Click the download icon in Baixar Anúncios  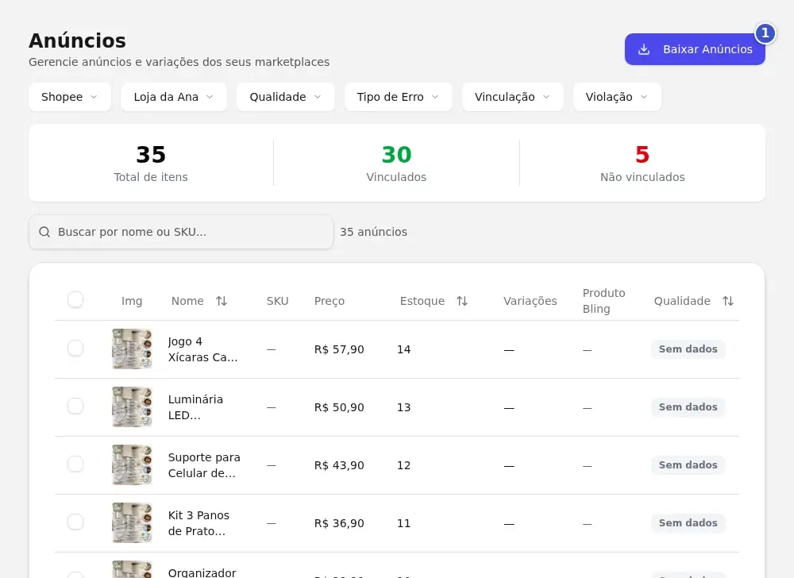click(x=644, y=49)
